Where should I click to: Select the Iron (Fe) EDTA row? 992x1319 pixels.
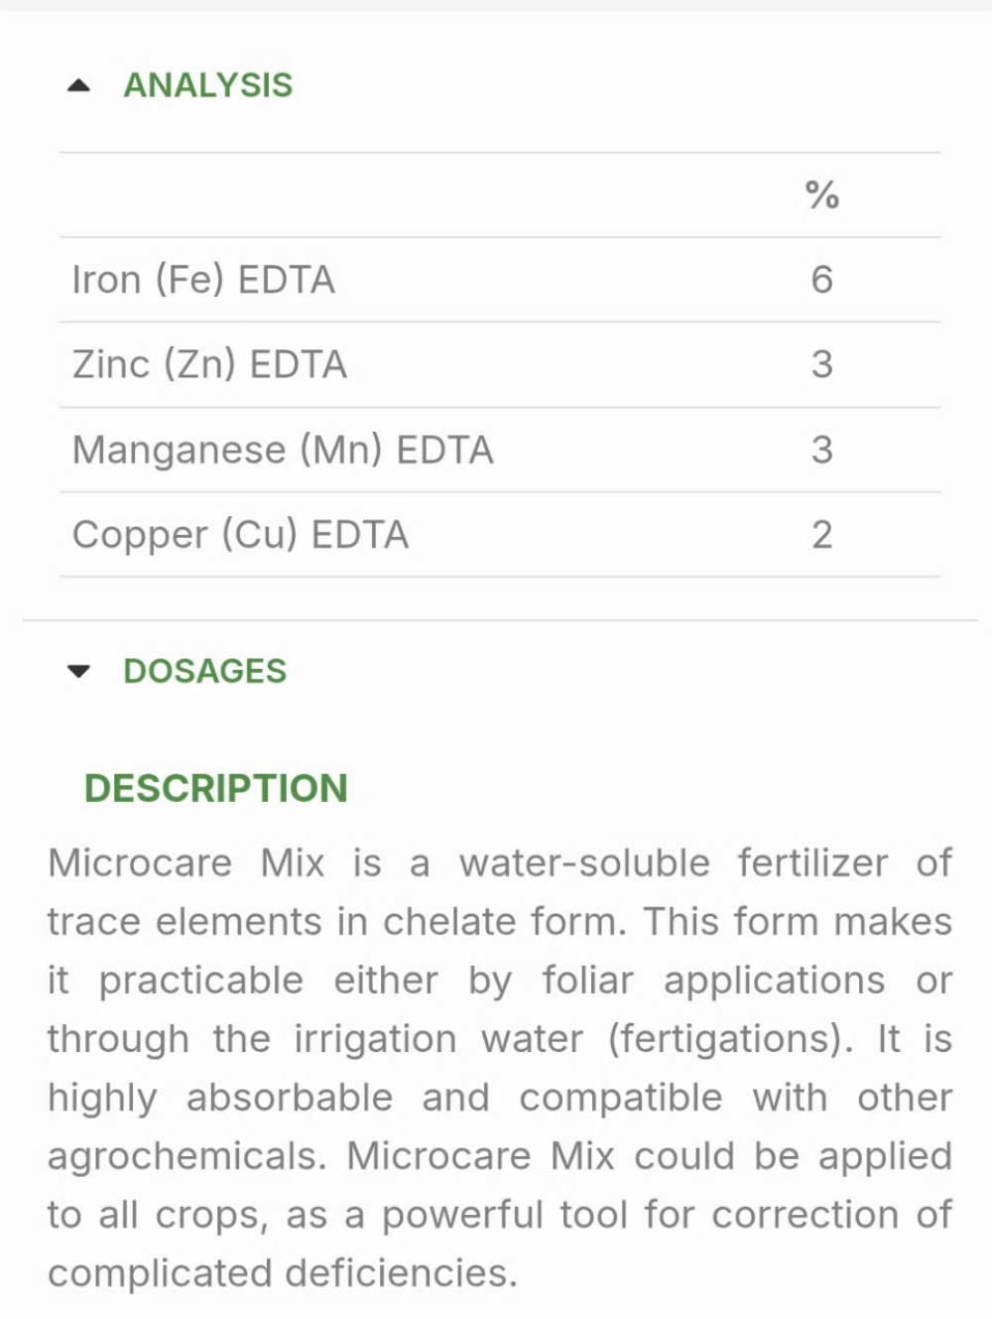500,280
